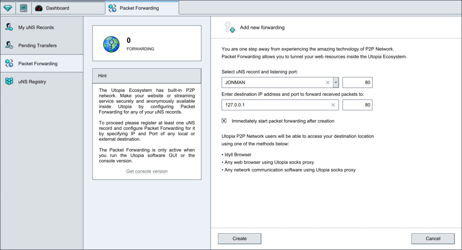Click 'Select uNS record and listening port' label

coord(259,72)
